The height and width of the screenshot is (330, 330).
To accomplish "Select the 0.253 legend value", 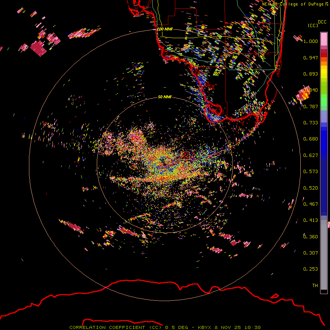I will click(311, 269).
